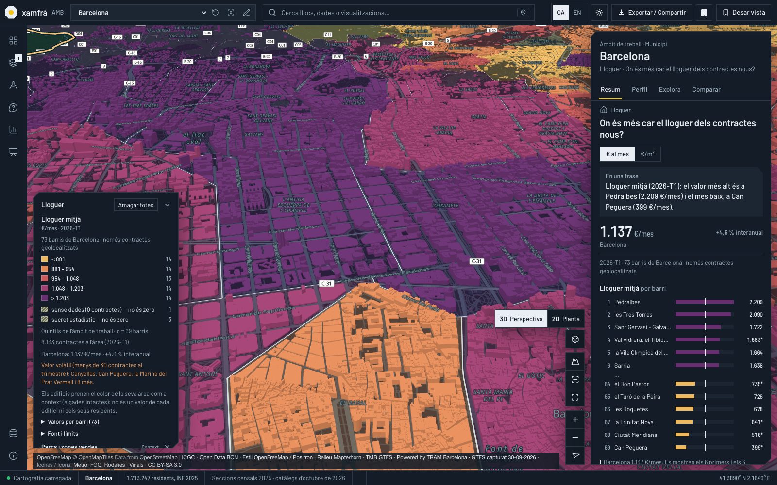Click the focus frame icon in top bar
This screenshot has height=485, width=777.
[231, 13]
